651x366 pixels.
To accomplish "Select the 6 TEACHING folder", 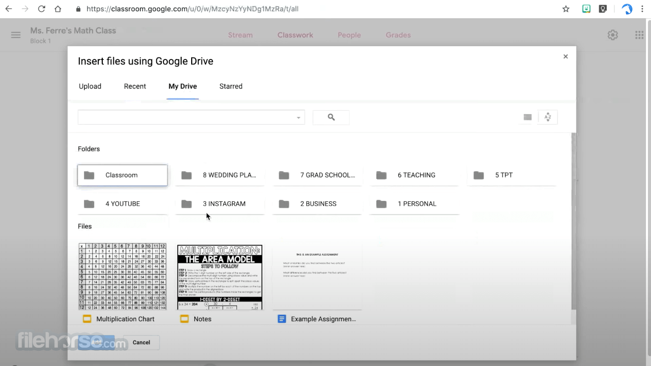I will pos(415,175).
